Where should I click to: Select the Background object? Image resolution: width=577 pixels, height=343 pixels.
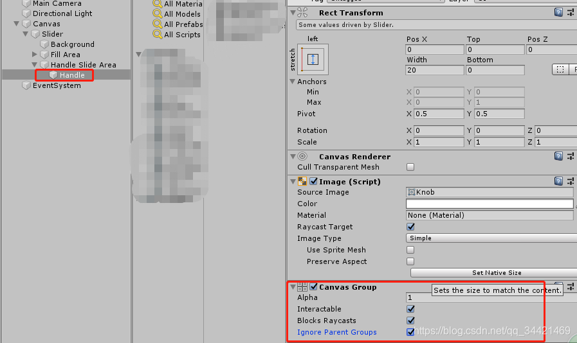73,44
